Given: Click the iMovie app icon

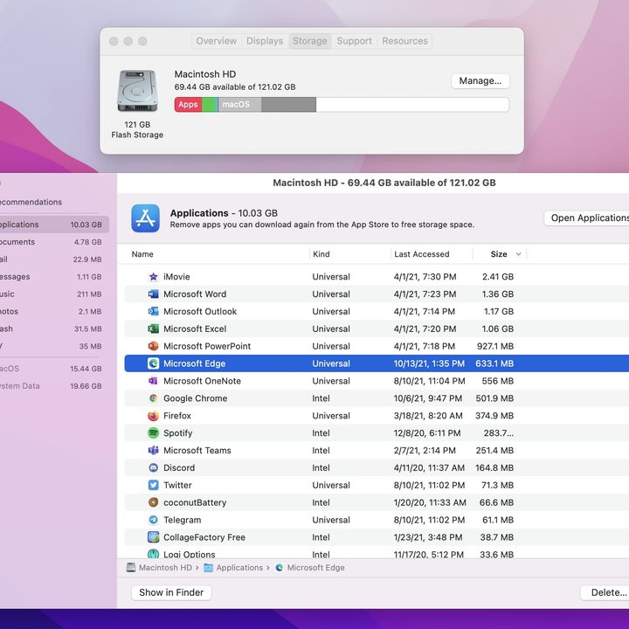Looking at the screenshot, I should [x=153, y=277].
